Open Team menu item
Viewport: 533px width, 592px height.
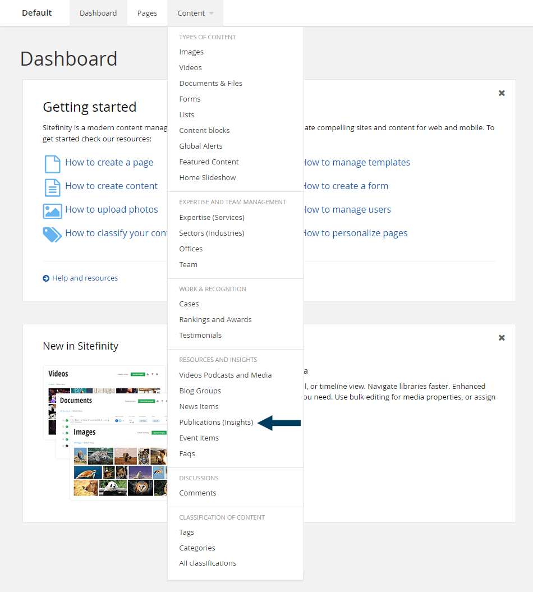coord(188,265)
